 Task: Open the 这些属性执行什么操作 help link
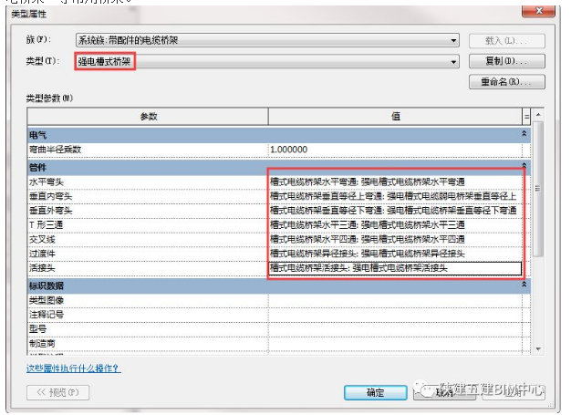pyautogui.click(x=74, y=368)
